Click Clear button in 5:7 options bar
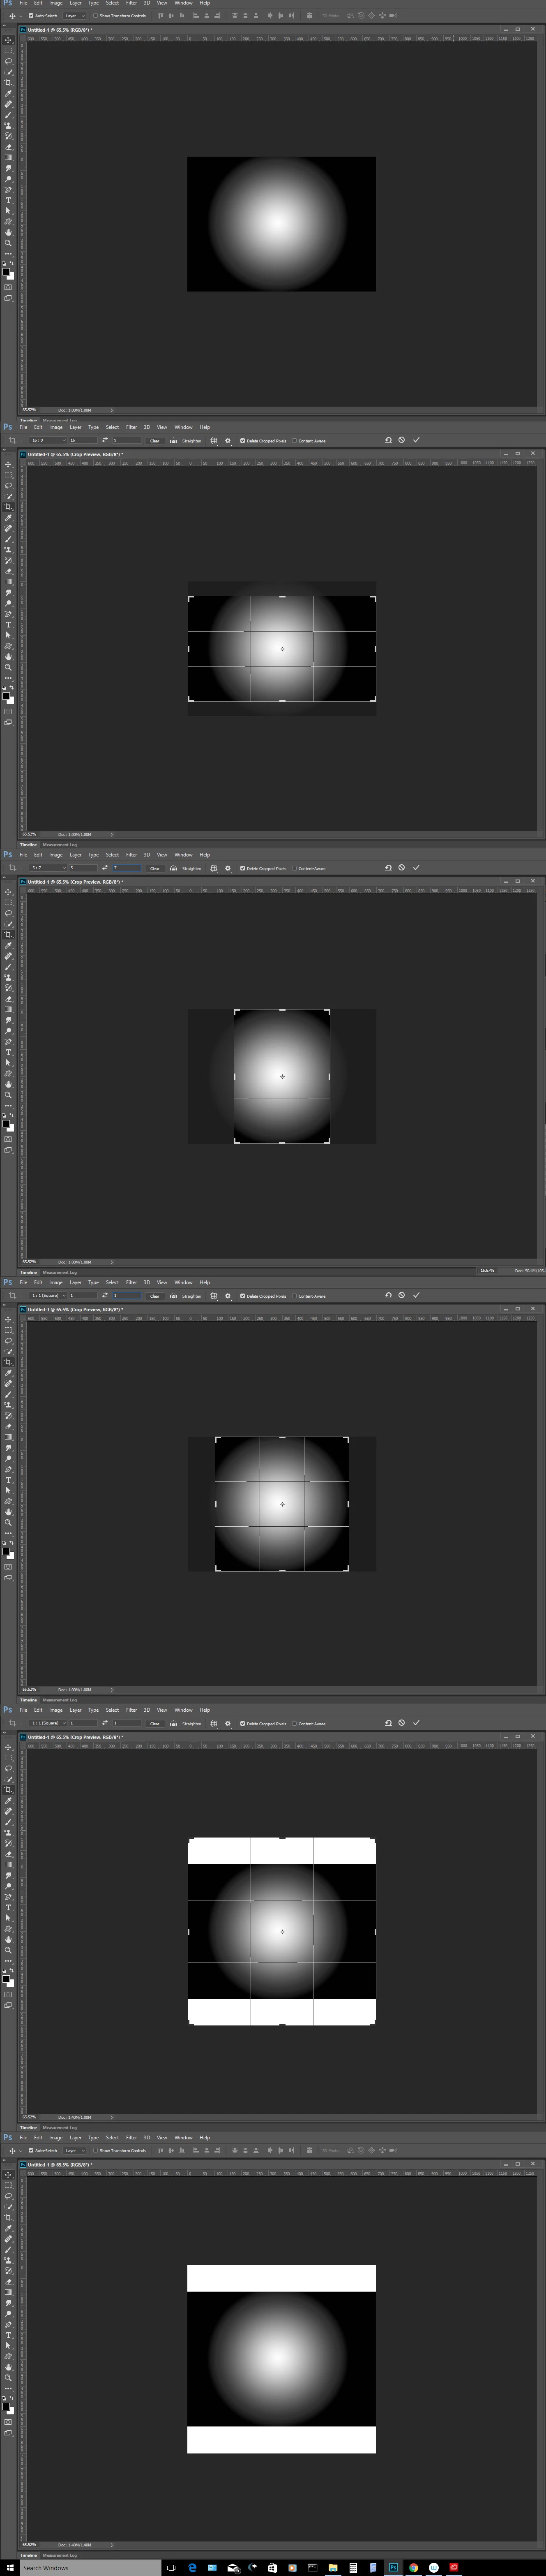The width and height of the screenshot is (546, 2576). (x=154, y=868)
